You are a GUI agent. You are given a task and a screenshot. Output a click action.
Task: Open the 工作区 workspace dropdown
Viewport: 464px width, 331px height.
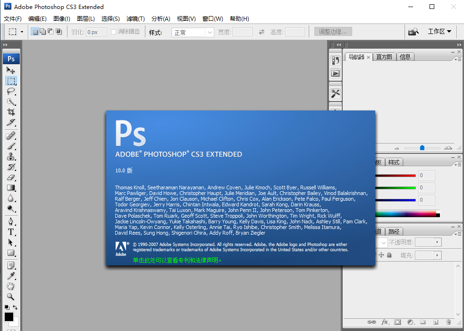click(x=439, y=31)
